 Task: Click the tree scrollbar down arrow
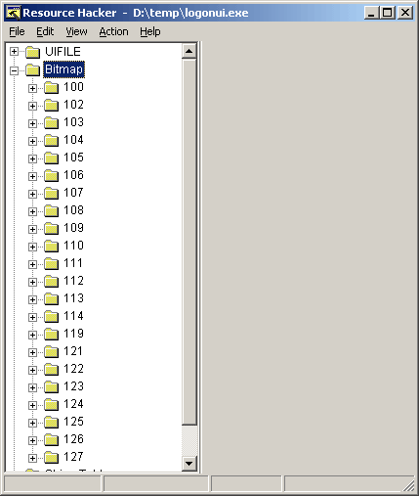[x=189, y=463]
